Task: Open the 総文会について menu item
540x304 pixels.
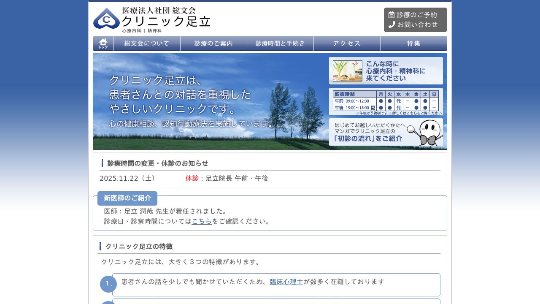Action: tap(147, 43)
